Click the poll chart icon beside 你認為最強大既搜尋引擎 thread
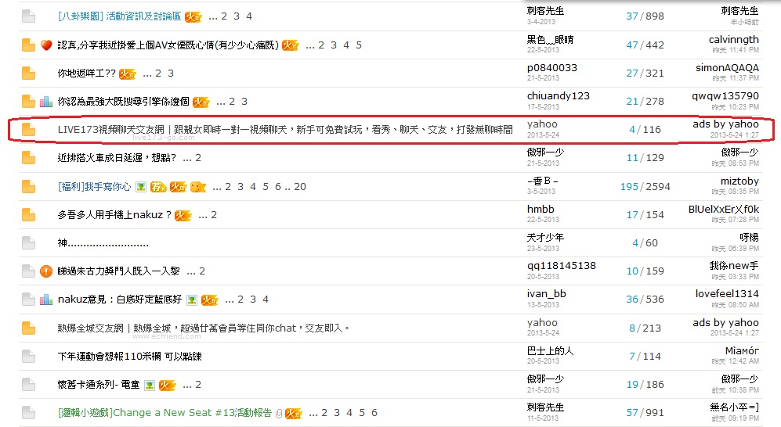 pyautogui.click(x=46, y=102)
